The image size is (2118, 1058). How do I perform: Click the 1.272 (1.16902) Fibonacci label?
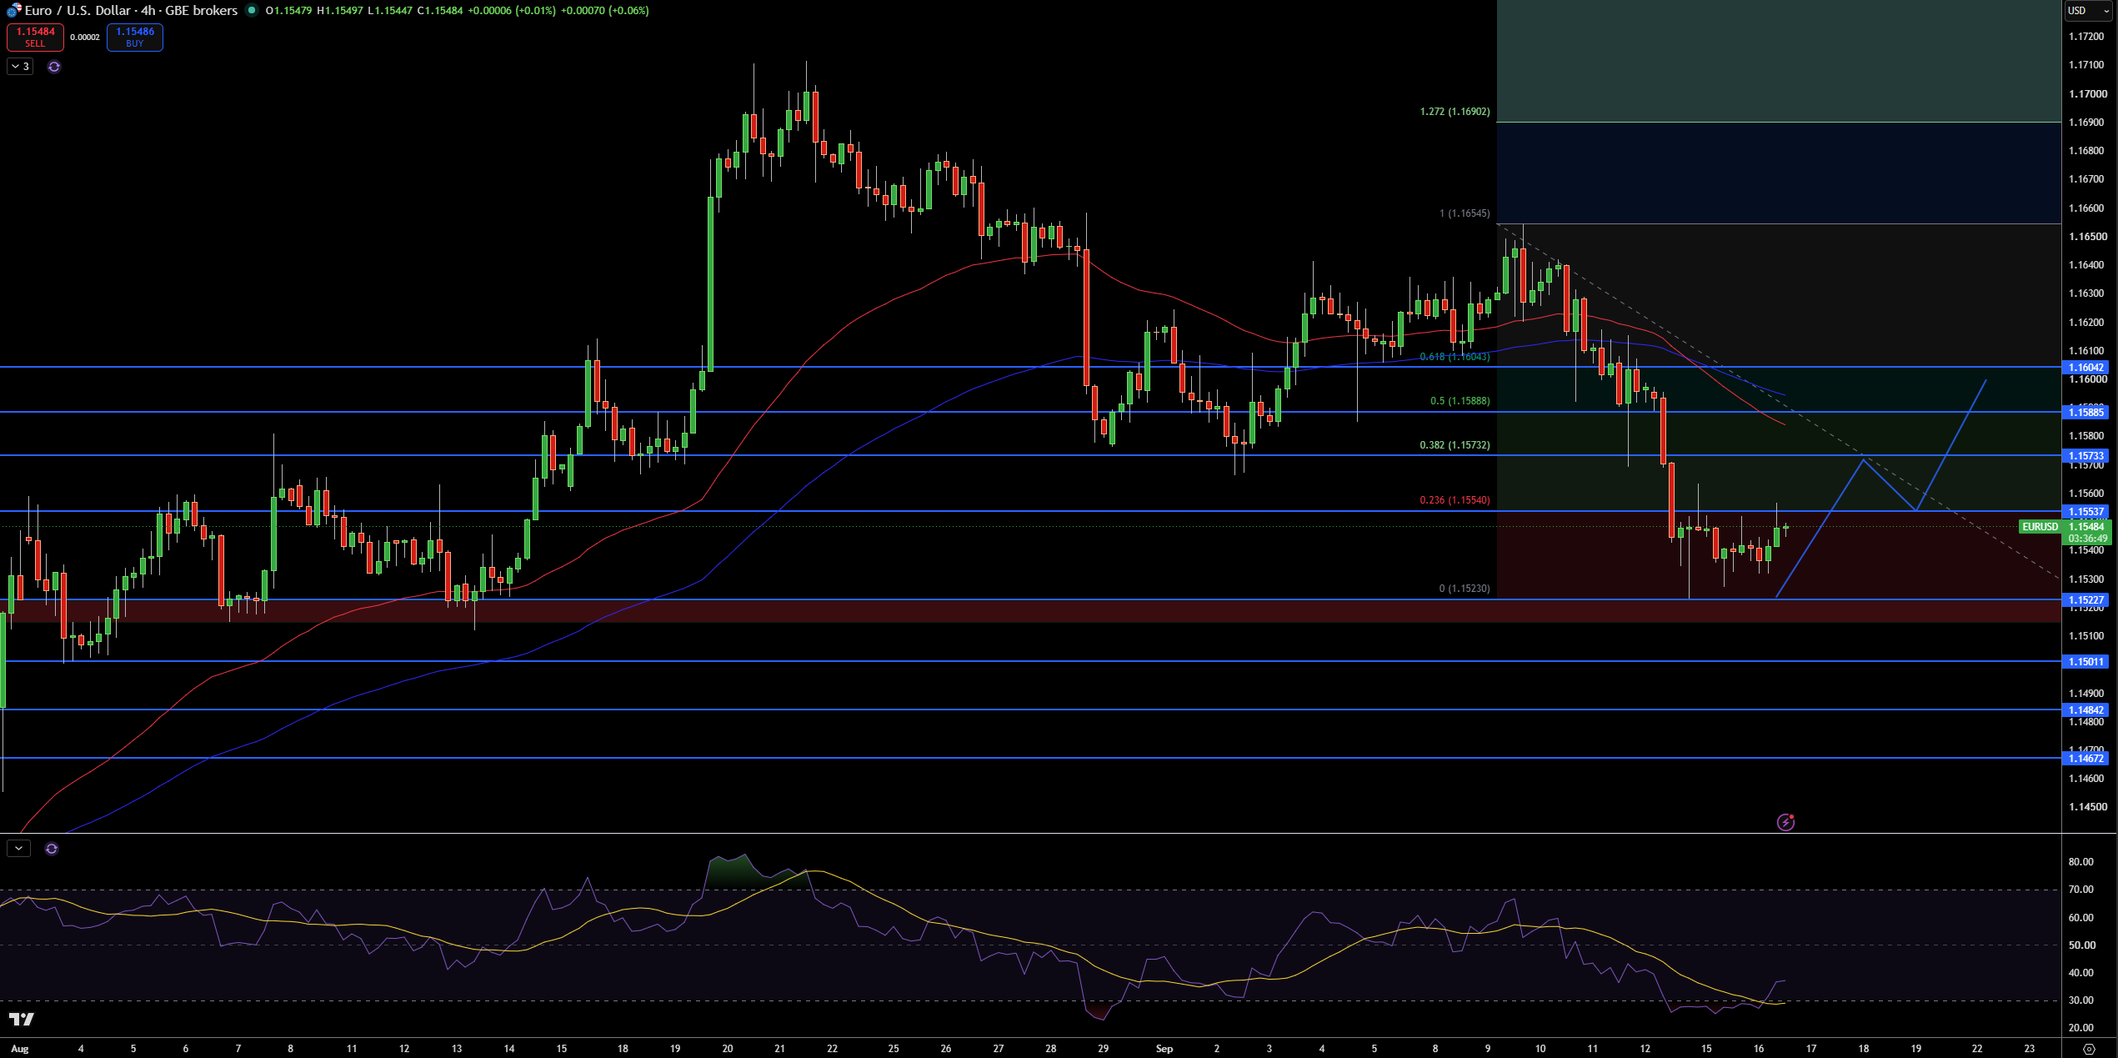1455,111
